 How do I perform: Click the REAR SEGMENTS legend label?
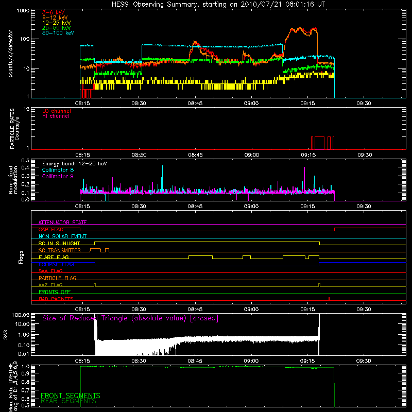68,401
